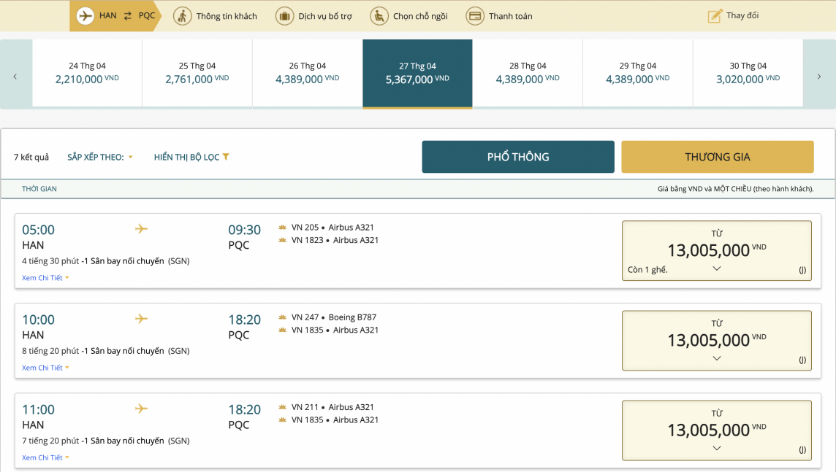Select the 24 Thg 04 date tab
The image size is (836, 472).
(87, 73)
